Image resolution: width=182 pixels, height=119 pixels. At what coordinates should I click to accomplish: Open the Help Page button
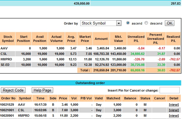pos(42,90)
